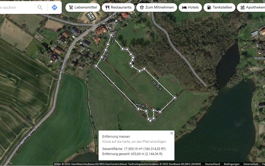Click the easternmost measurement path node
Image resolution: width=265 pixels, height=166 pixels.
175,98
